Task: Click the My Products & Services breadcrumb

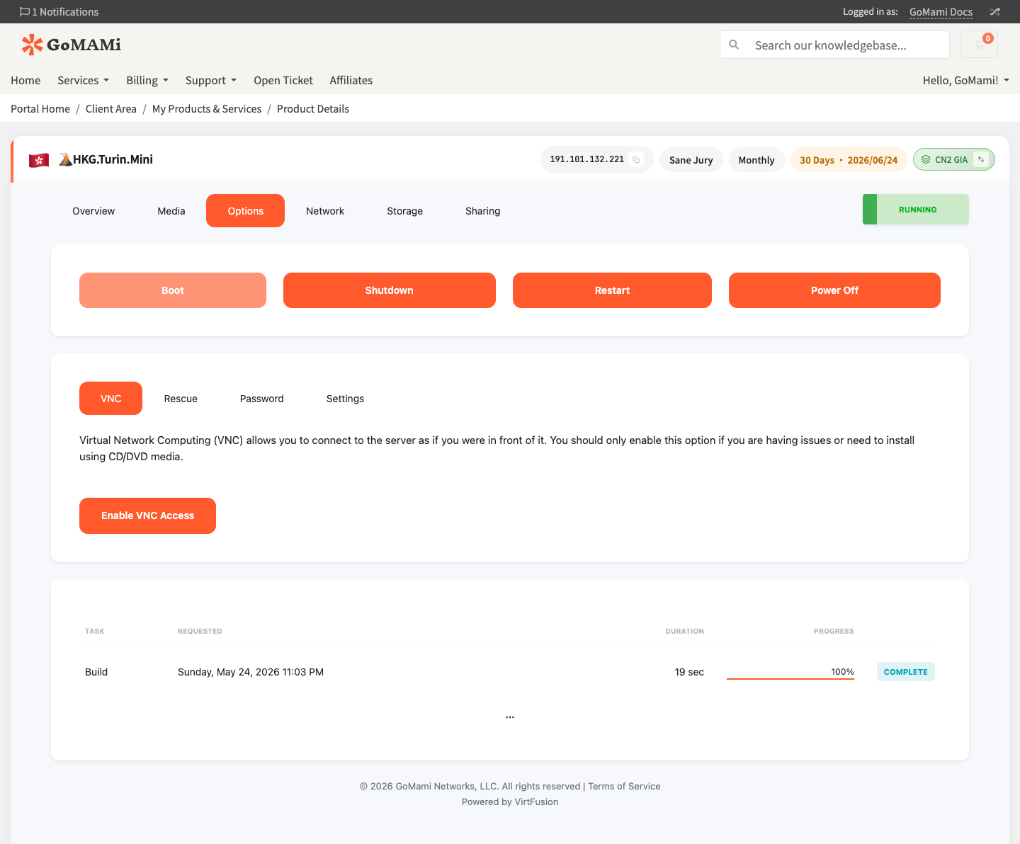Action: click(207, 109)
